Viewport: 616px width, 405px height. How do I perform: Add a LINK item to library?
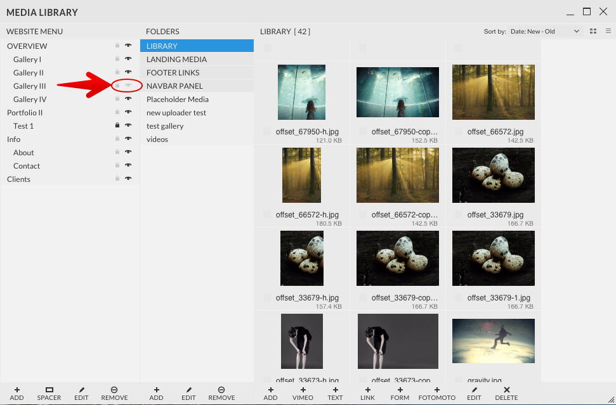pyautogui.click(x=368, y=394)
